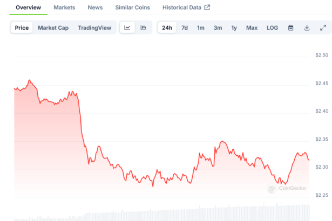Set chart range to 7d
Screen dimensions: 332x221
tap(185, 27)
